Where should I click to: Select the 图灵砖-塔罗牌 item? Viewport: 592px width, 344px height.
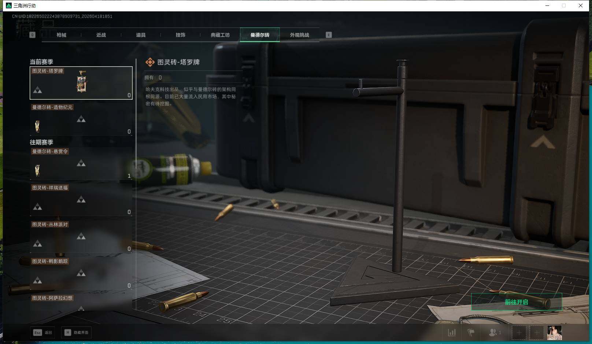(x=81, y=83)
